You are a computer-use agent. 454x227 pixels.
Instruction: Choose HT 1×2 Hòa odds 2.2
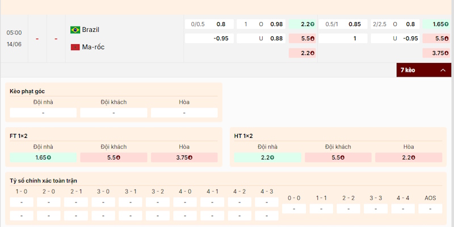[x=409, y=158]
